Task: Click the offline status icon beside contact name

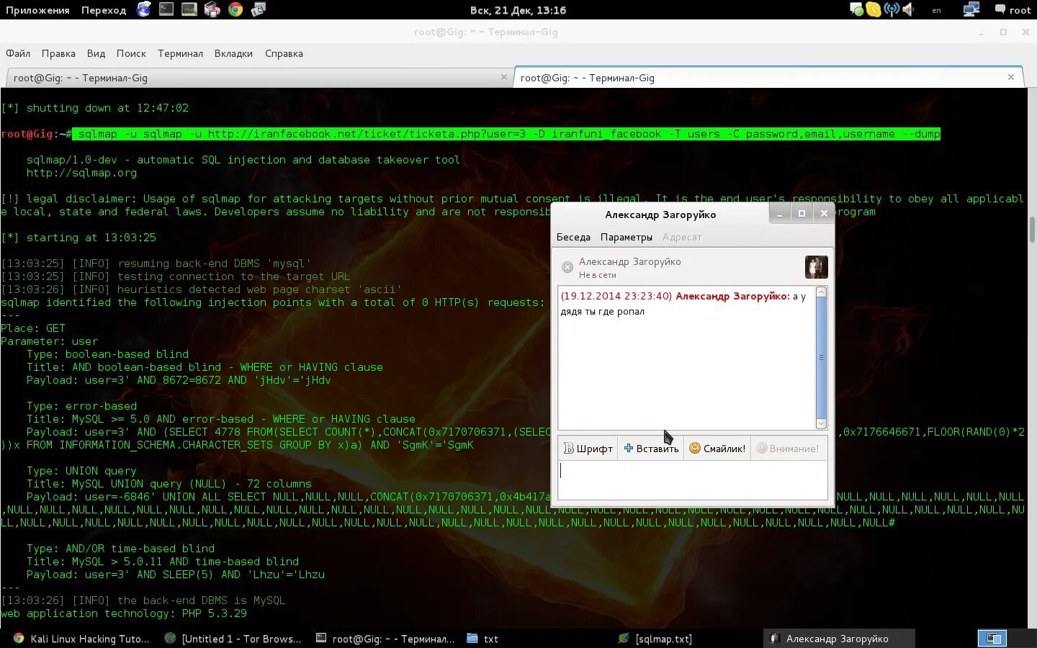Action: tap(567, 267)
